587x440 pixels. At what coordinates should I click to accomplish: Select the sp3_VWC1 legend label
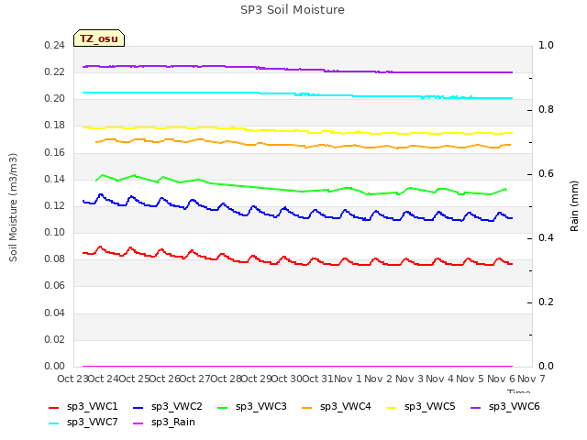(92, 406)
